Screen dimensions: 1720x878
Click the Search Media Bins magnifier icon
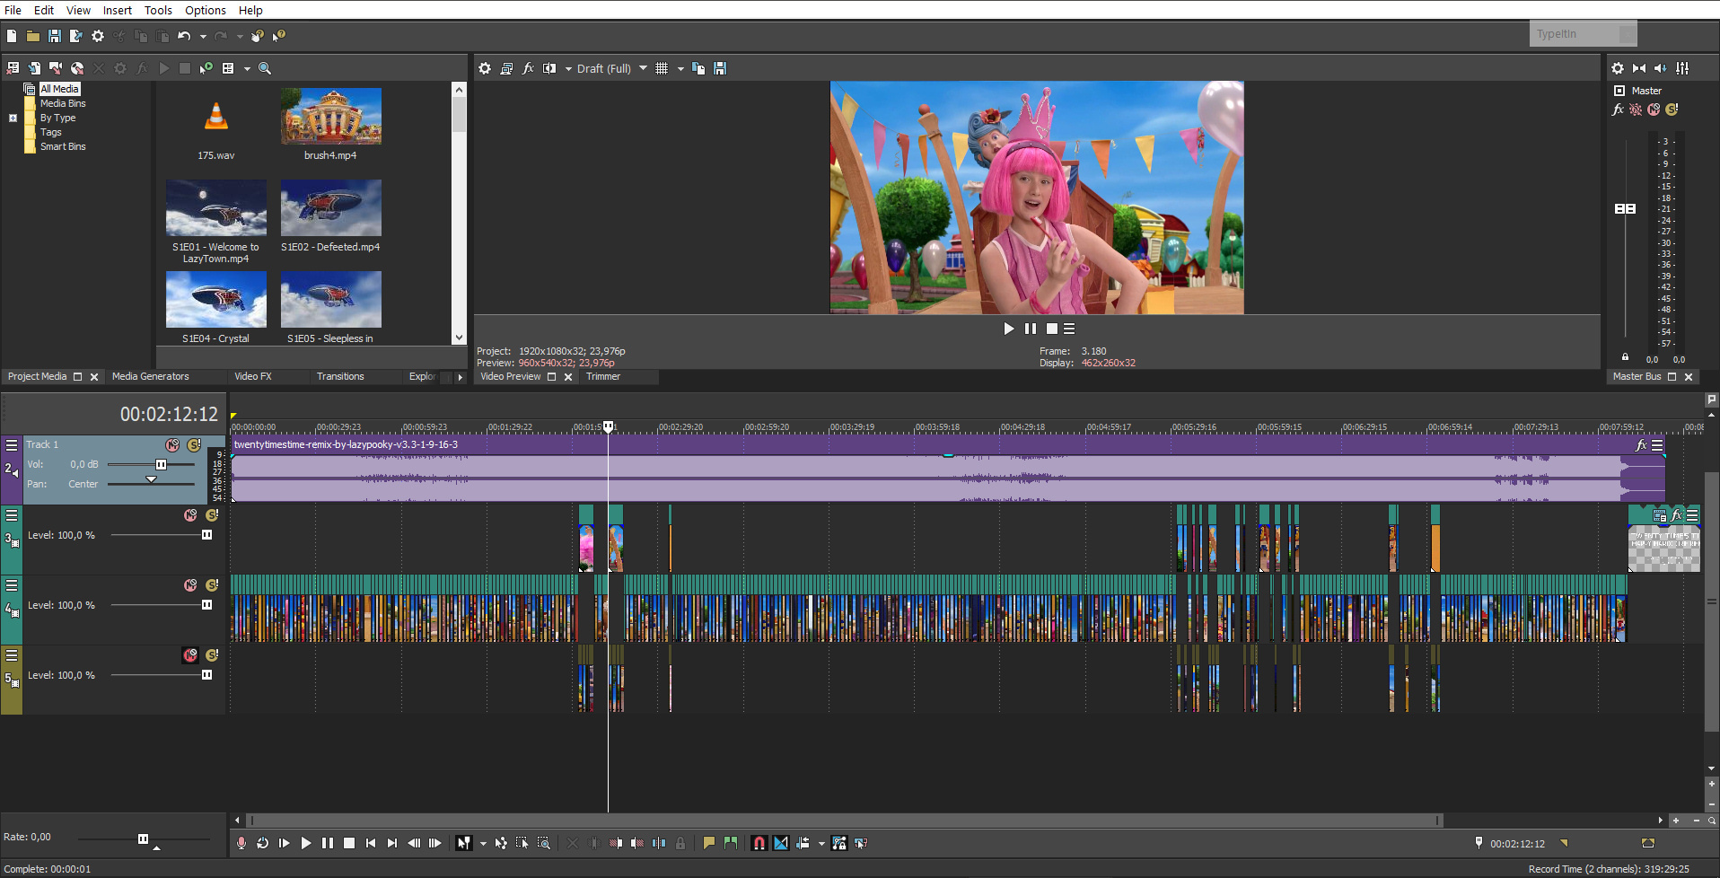pos(265,68)
